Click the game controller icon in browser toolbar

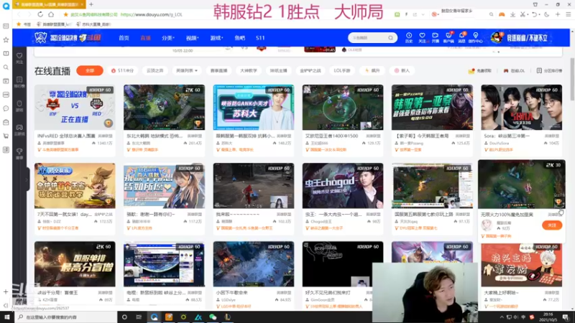502,14
